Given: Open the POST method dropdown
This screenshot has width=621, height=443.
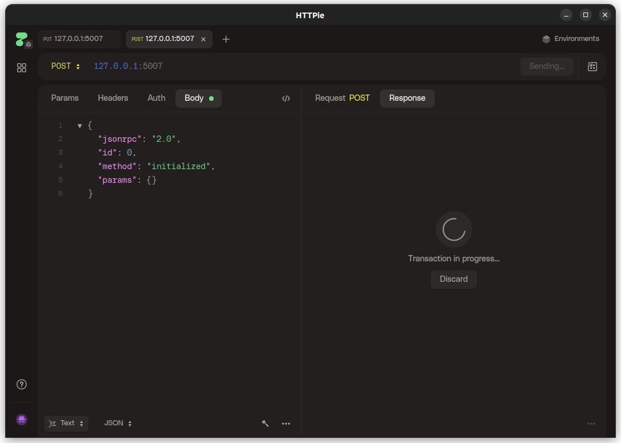Looking at the screenshot, I should pos(64,66).
